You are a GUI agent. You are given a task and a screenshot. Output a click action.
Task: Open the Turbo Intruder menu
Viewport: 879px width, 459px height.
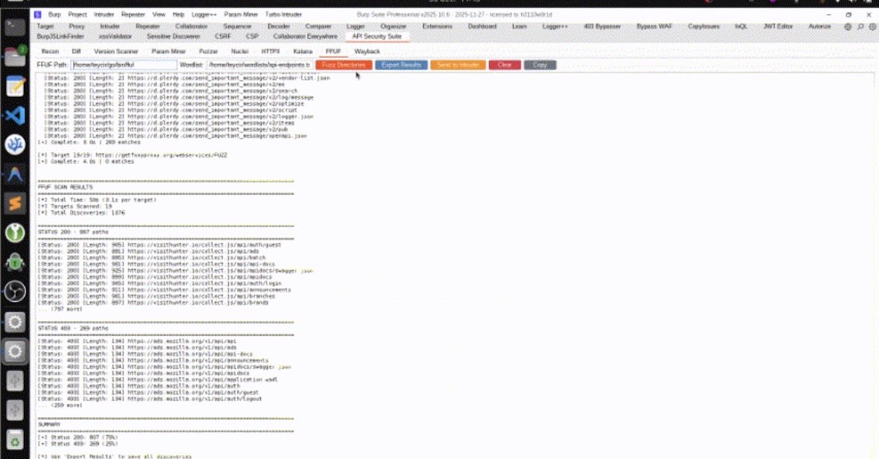click(283, 15)
